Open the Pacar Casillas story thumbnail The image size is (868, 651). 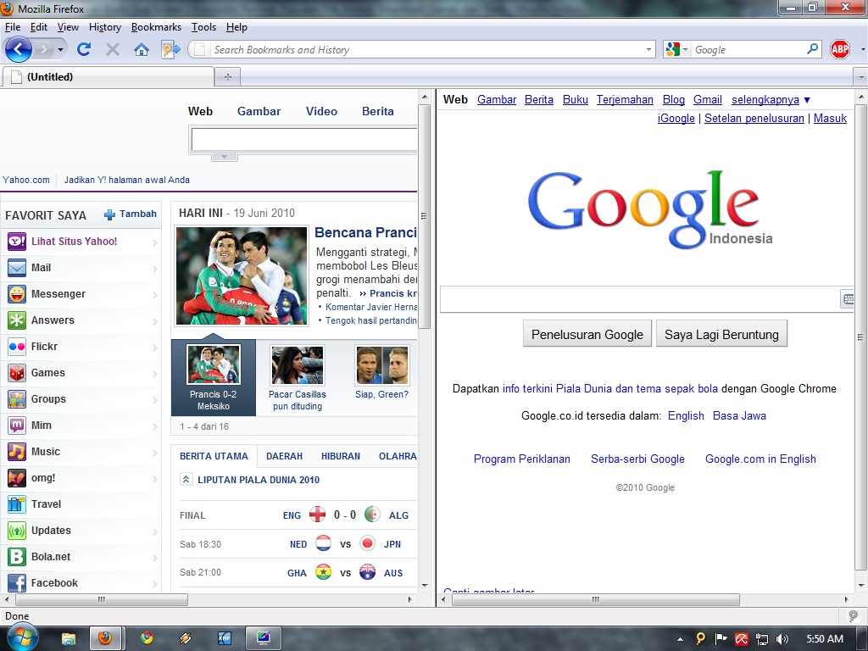click(x=298, y=365)
